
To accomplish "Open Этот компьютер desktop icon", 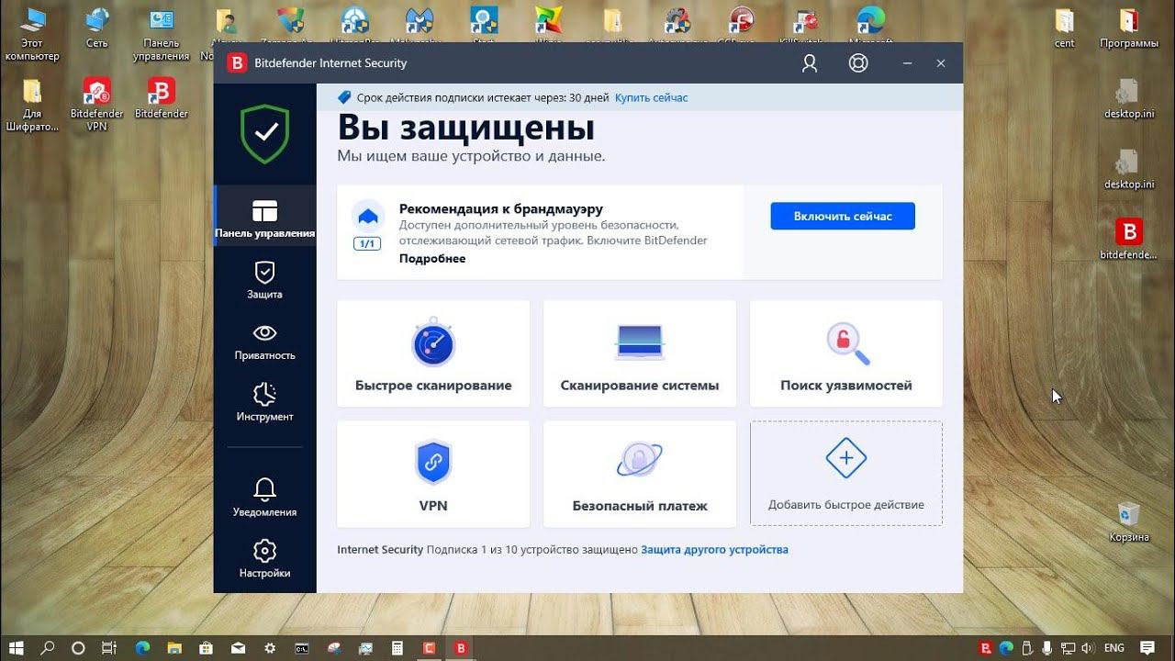I will 31,32.
